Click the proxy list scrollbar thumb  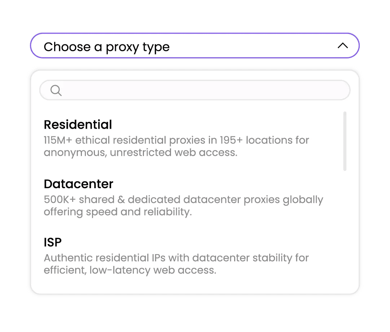coord(345,141)
